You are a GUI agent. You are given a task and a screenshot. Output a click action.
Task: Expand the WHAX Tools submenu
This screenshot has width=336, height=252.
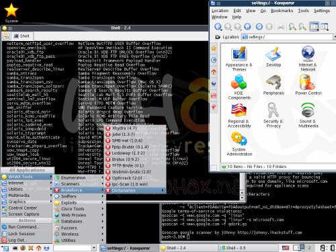(27, 177)
